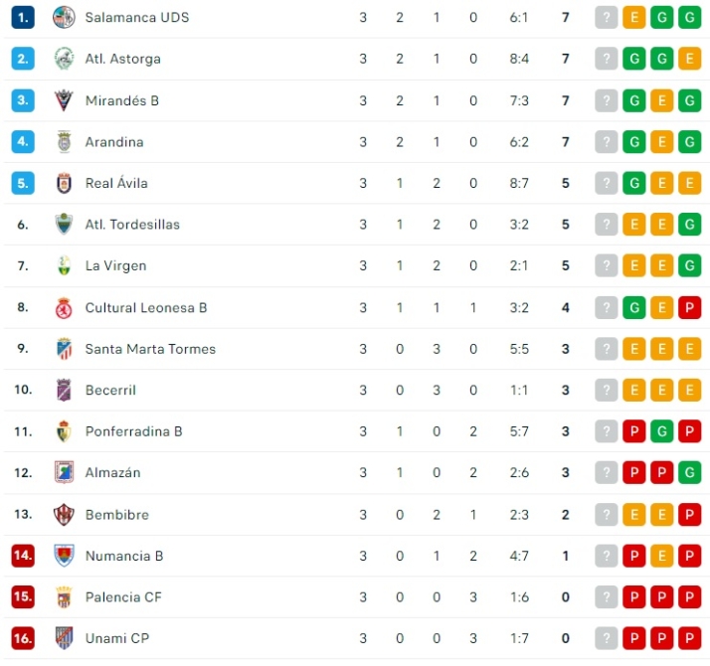Image resolution: width=710 pixels, height=666 pixels.
Task: Click the Real Ávila team badge
Action: pyautogui.click(x=64, y=183)
